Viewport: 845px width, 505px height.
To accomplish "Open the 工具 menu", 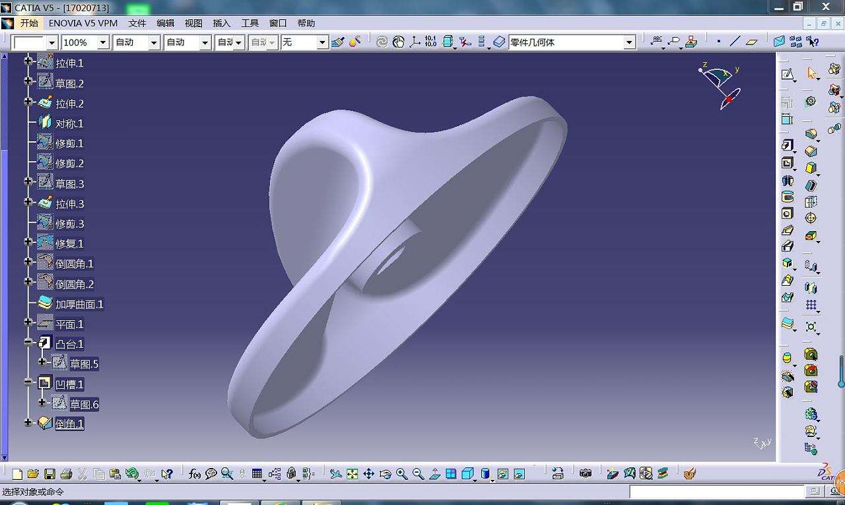I will click(x=250, y=23).
